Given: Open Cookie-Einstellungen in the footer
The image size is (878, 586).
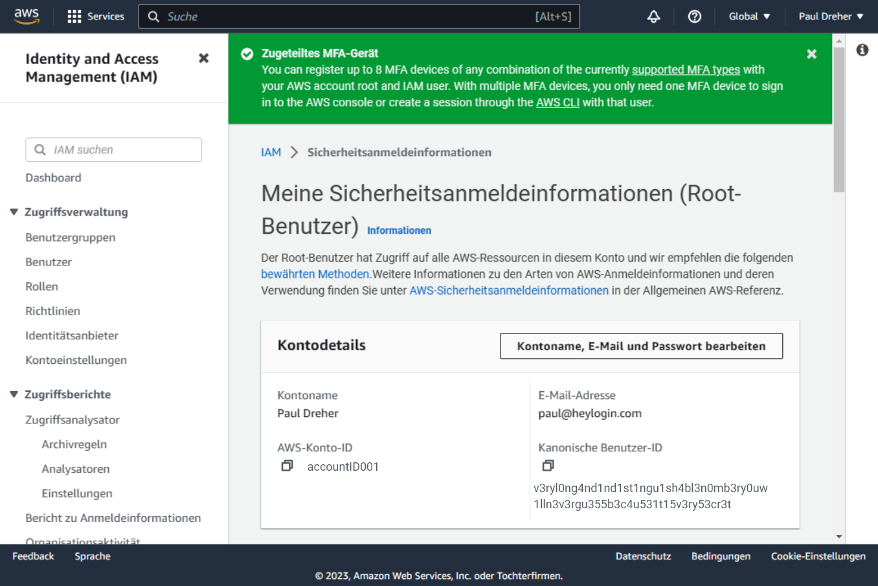Looking at the screenshot, I should click(818, 556).
